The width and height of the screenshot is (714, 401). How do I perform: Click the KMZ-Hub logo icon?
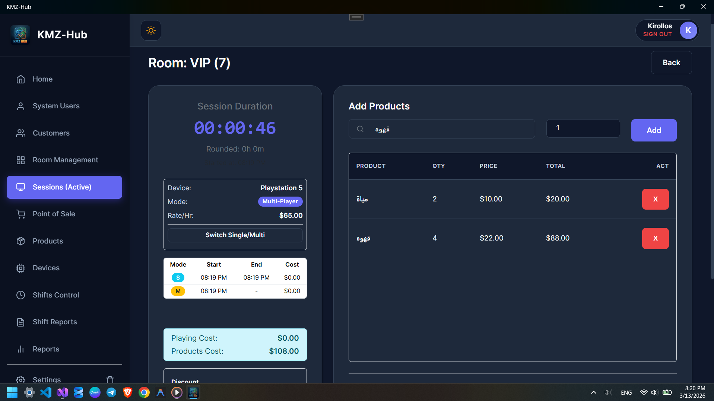pyautogui.click(x=20, y=35)
